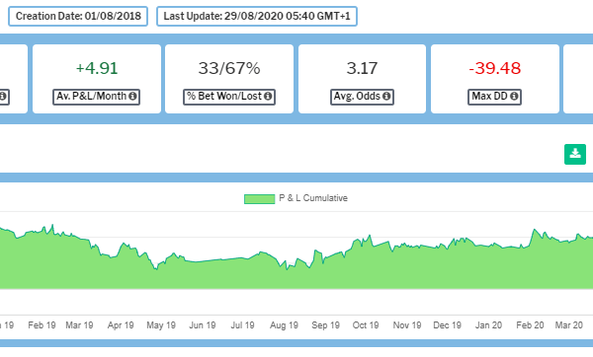
Task: Click the Max DD label
Action: [x=494, y=97]
